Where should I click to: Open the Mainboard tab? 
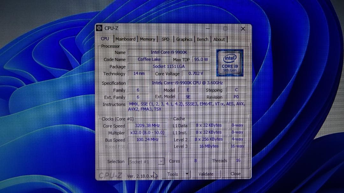tap(125, 39)
